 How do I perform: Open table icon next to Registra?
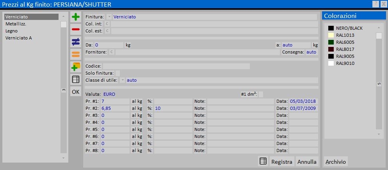tap(263, 161)
